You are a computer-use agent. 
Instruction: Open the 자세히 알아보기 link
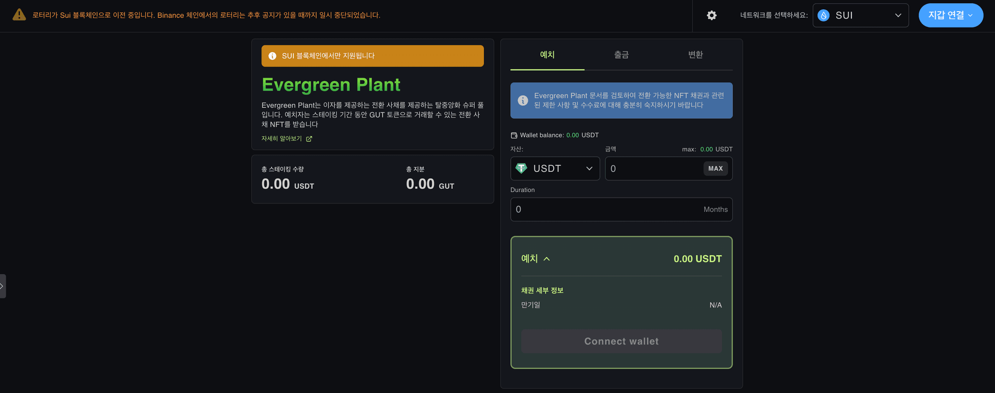click(x=282, y=139)
